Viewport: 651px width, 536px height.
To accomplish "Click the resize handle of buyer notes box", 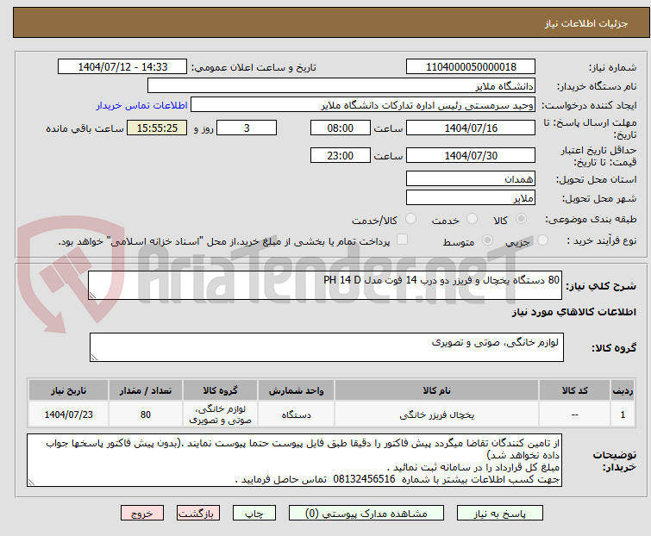I will tap(31, 482).
